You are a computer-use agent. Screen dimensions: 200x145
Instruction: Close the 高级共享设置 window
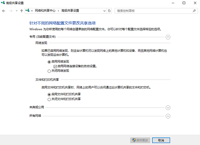(x=195, y=3)
